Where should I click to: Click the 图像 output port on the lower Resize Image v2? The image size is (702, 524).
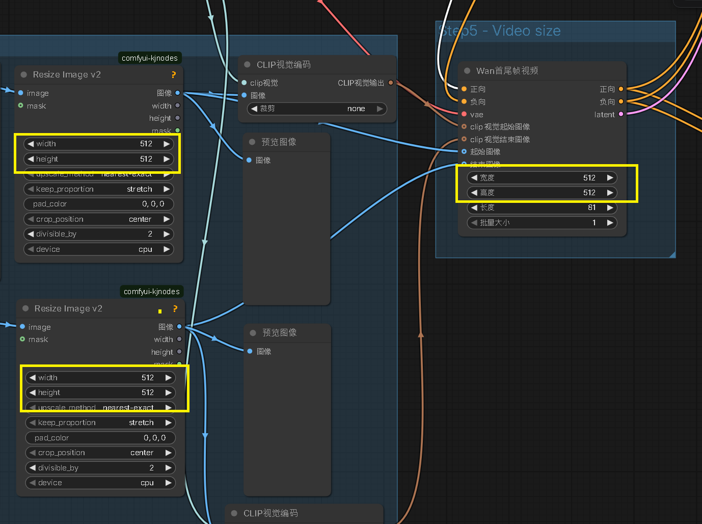tap(179, 327)
